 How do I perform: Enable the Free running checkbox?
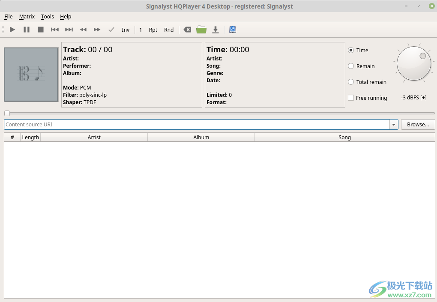pos(351,98)
